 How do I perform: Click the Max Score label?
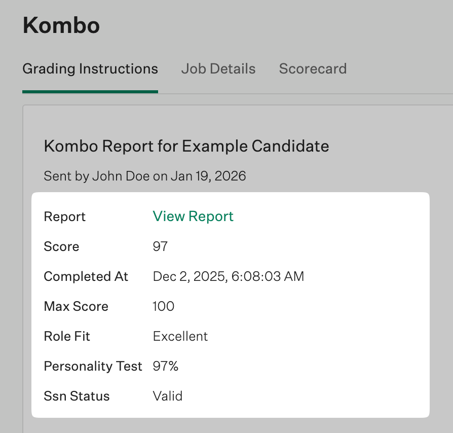coord(76,307)
